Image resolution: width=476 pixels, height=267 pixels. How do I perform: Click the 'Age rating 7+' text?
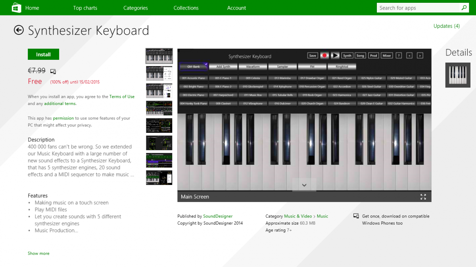(278, 230)
